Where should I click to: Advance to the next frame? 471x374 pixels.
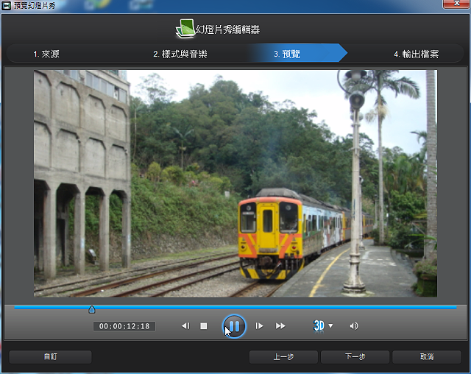259,326
